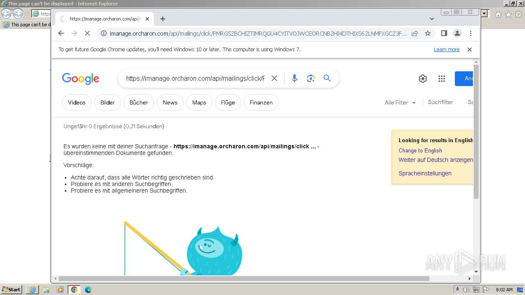
Task: Go back using Chrome's back arrow
Action: coord(61,34)
